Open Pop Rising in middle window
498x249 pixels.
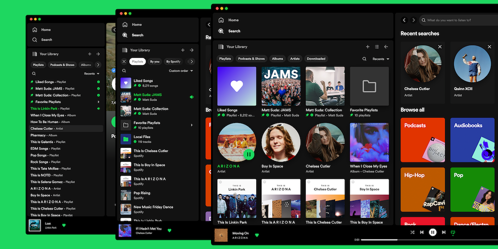tap(157, 196)
